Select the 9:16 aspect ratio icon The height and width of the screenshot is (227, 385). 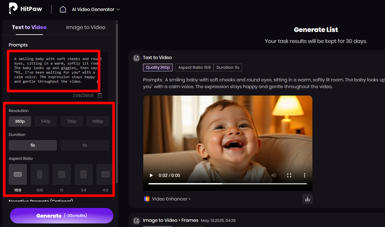[39, 174]
